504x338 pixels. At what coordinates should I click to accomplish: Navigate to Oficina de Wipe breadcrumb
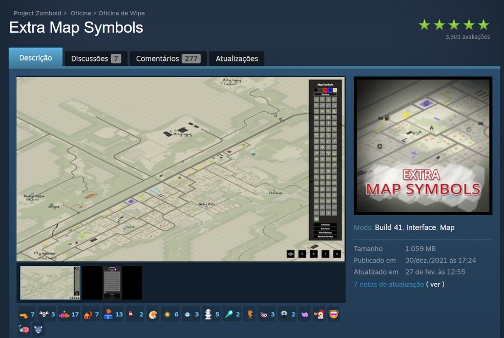[121, 13]
